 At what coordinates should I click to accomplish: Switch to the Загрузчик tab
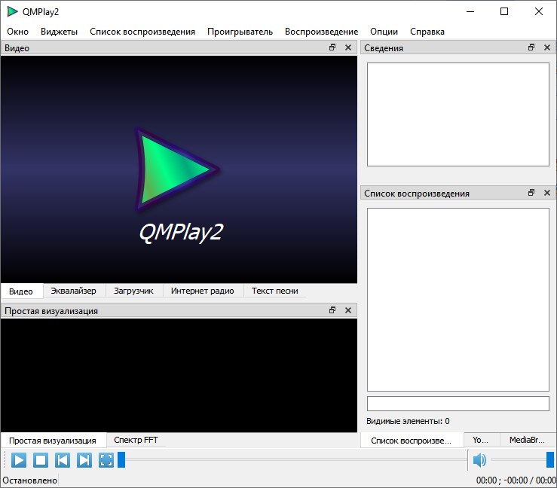point(134,291)
